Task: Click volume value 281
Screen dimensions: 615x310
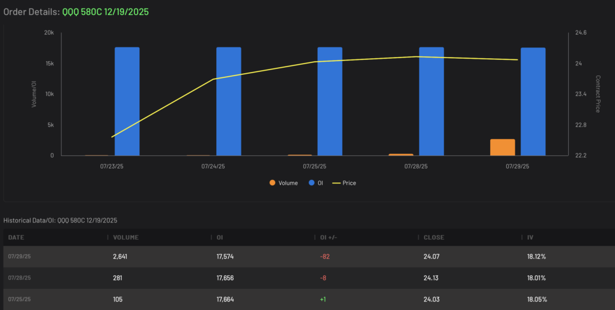Action: pyautogui.click(x=118, y=278)
